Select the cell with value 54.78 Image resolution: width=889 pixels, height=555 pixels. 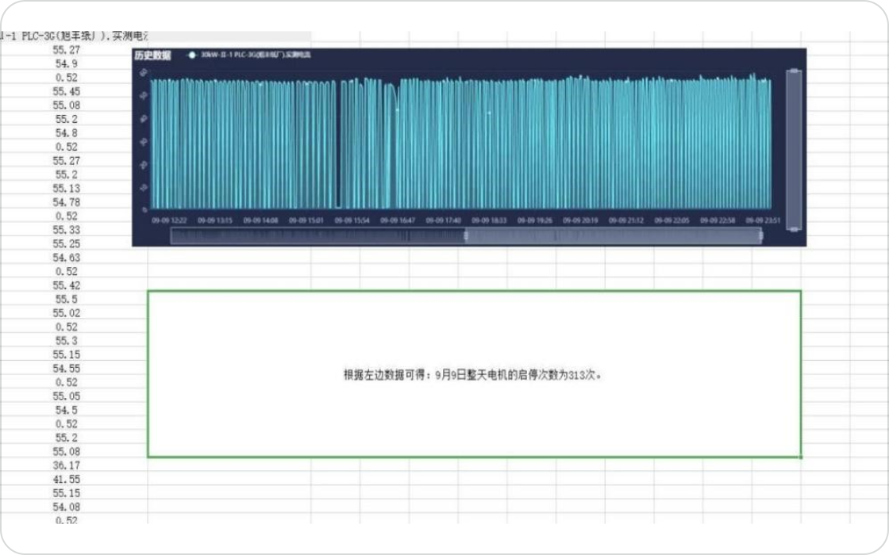pos(67,202)
